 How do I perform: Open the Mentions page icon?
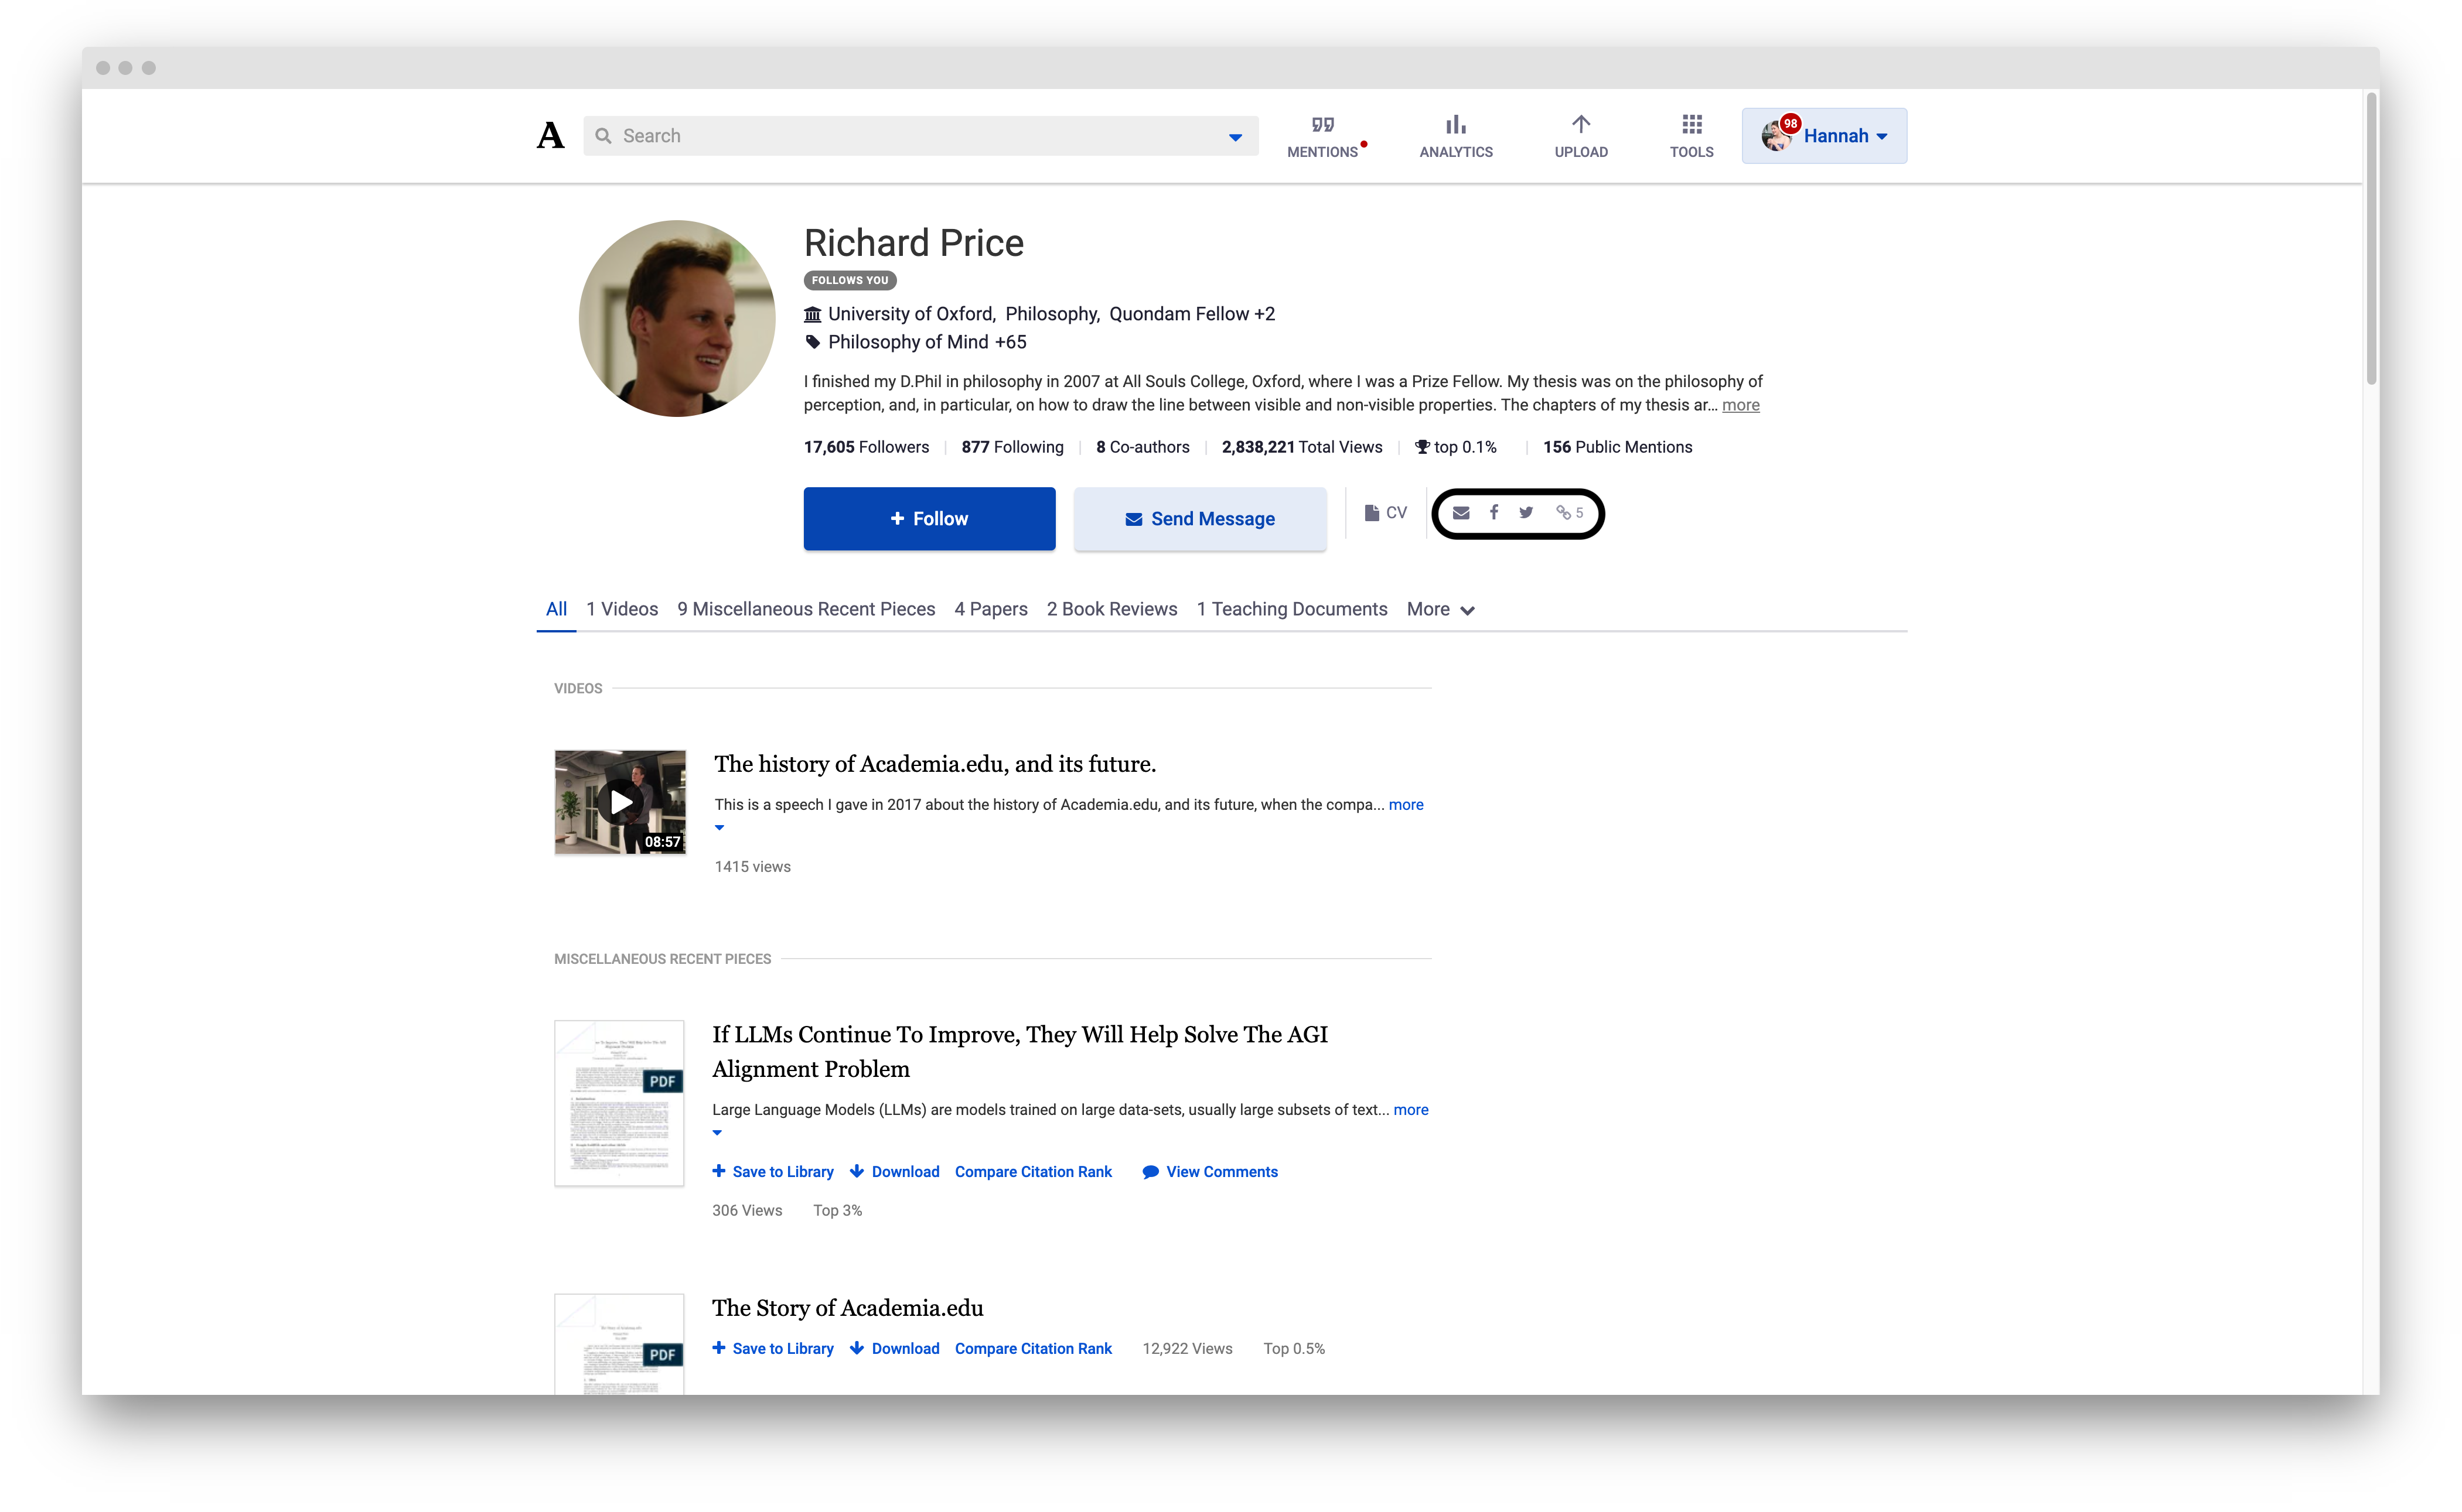click(1322, 125)
